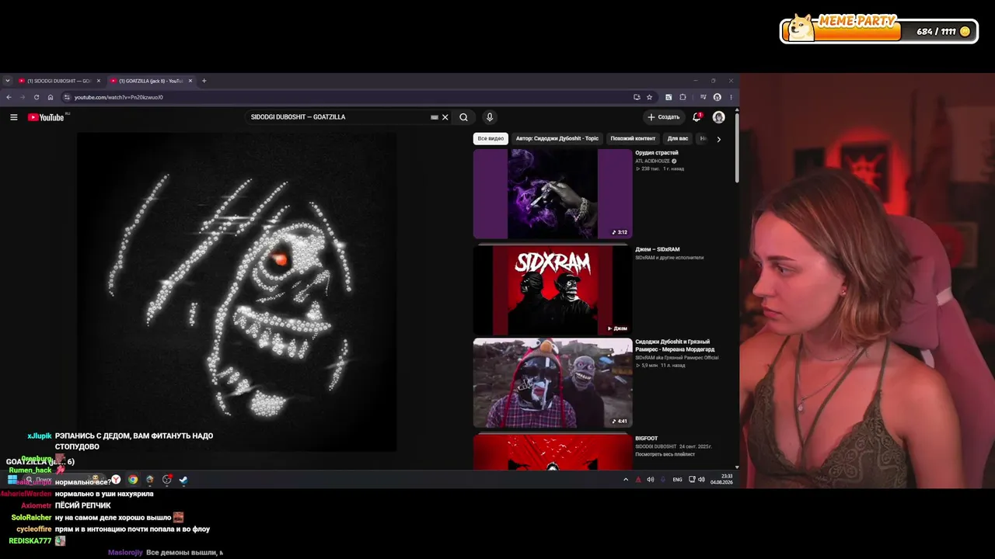Click the GOATZILLA album art video player
995x559 pixels.
point(237,292)
